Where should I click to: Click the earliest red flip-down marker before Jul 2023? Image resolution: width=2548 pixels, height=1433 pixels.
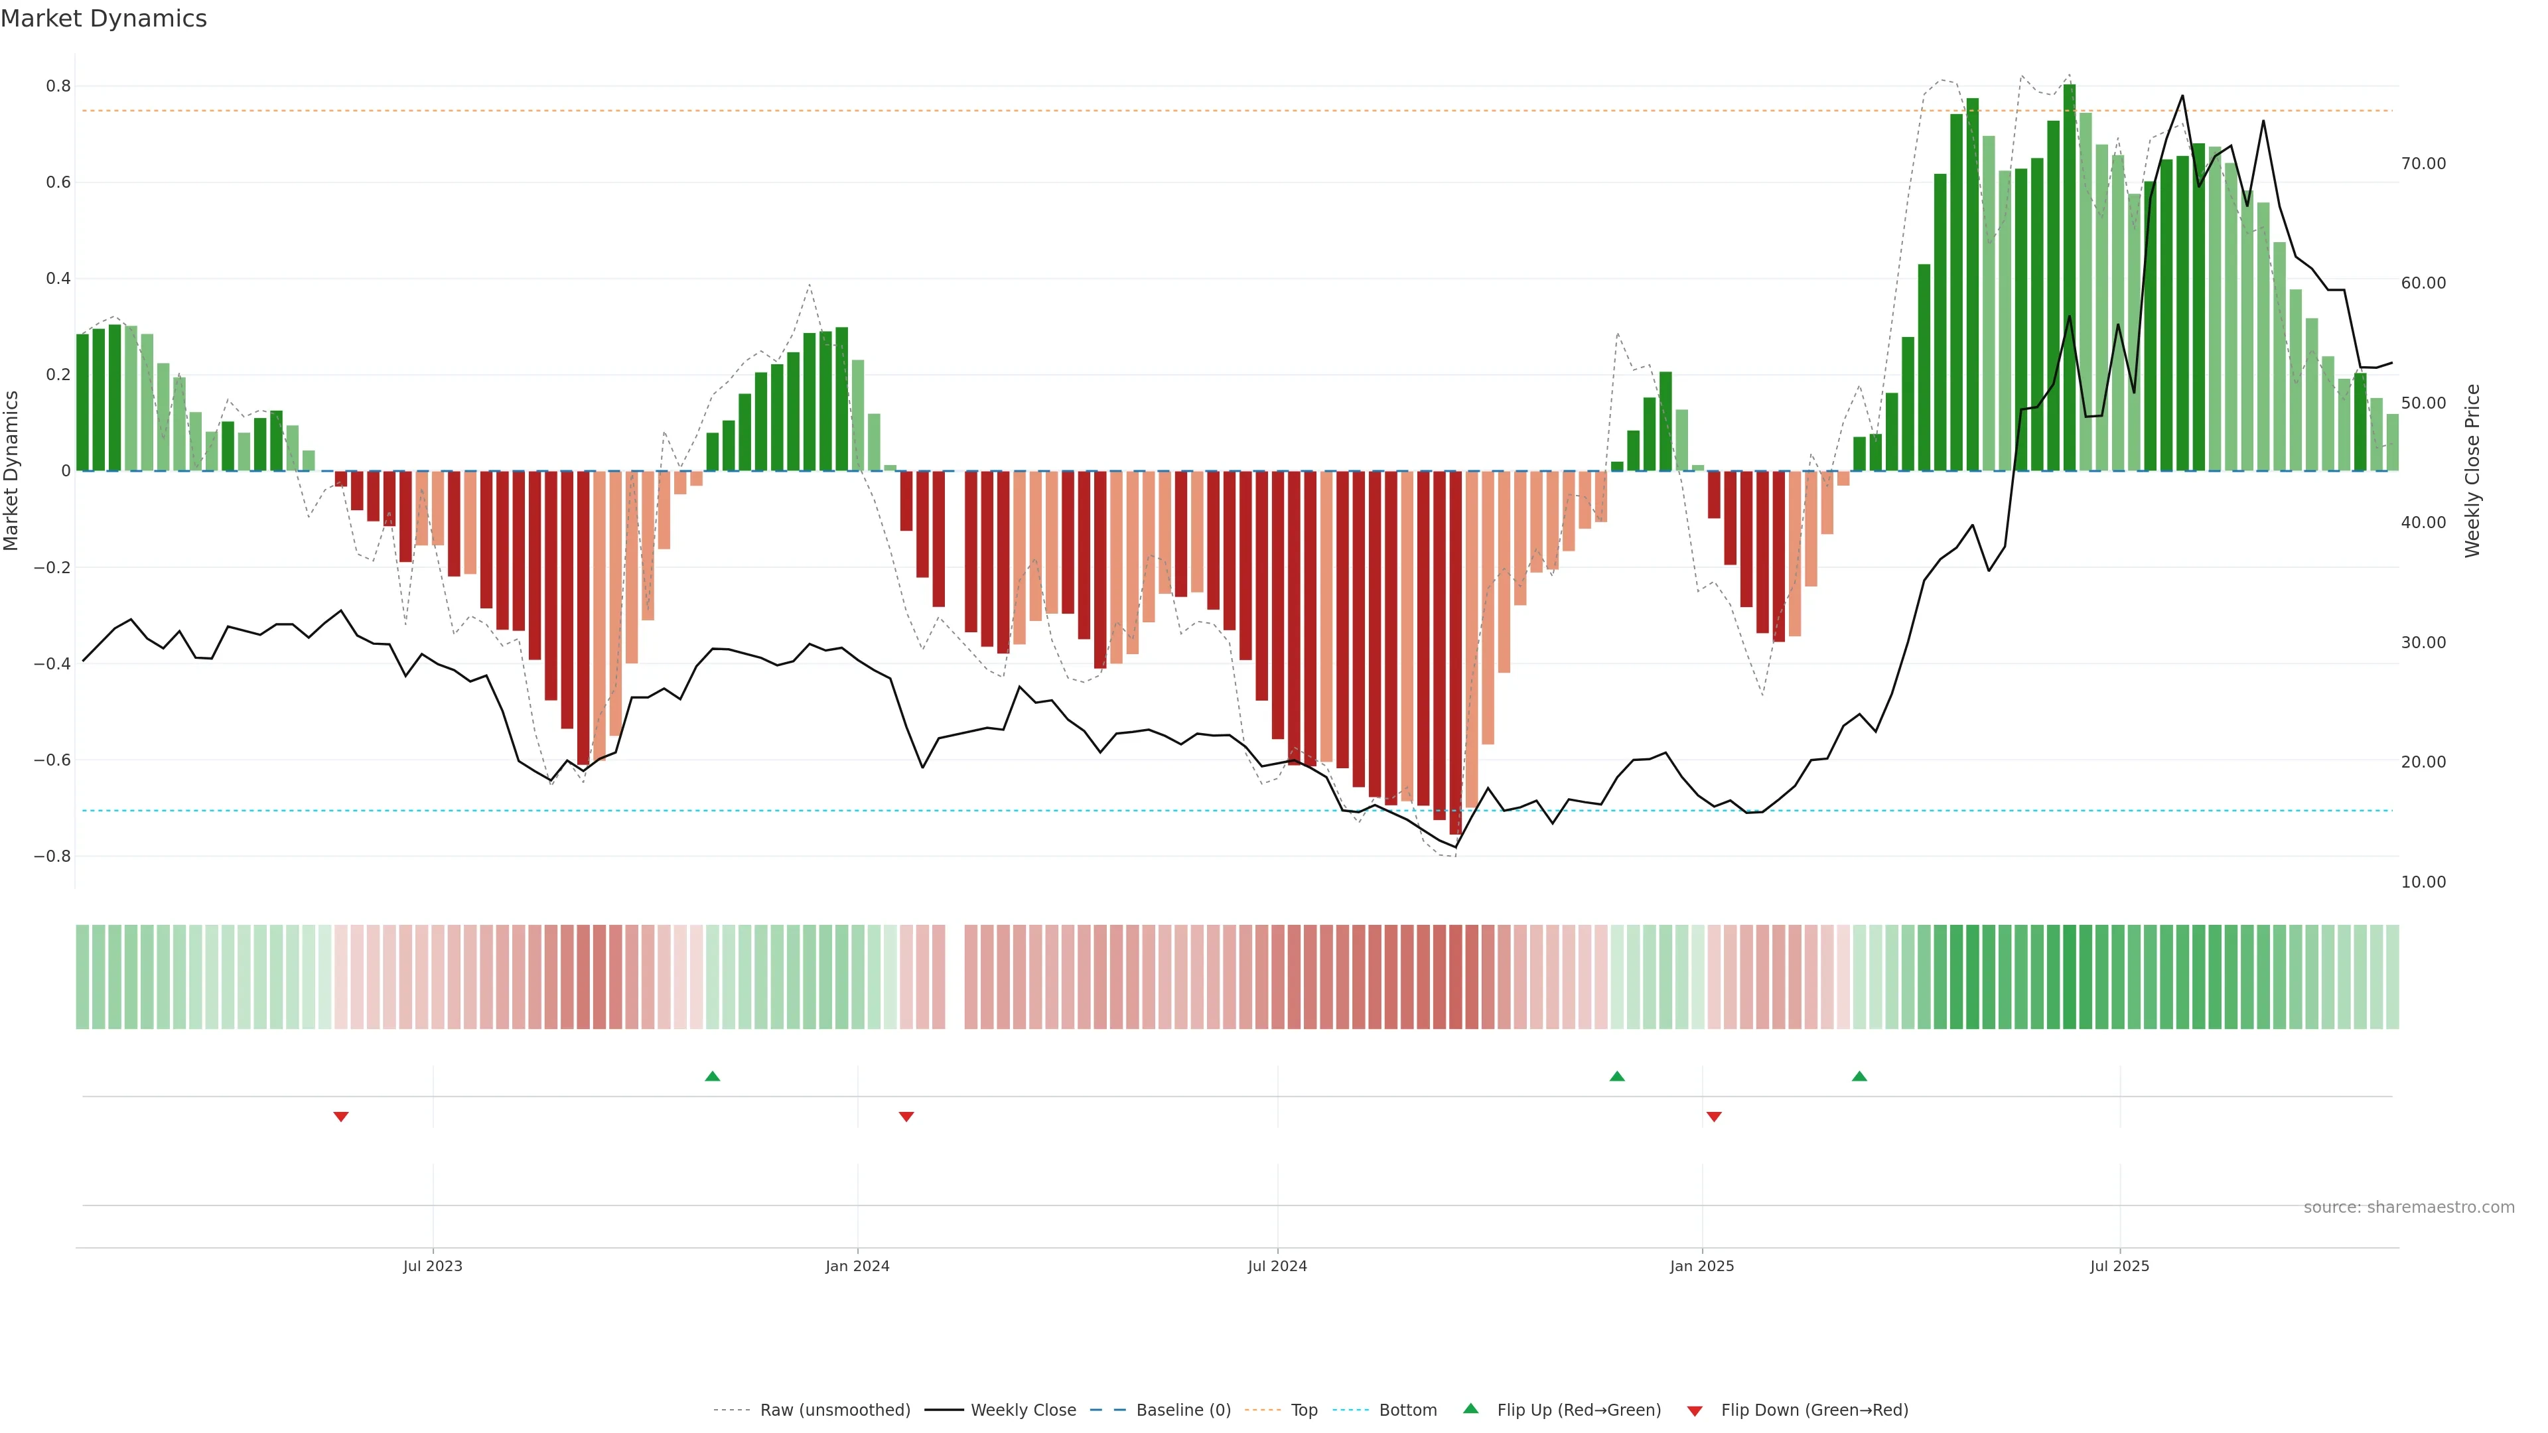coord(341,1117)
